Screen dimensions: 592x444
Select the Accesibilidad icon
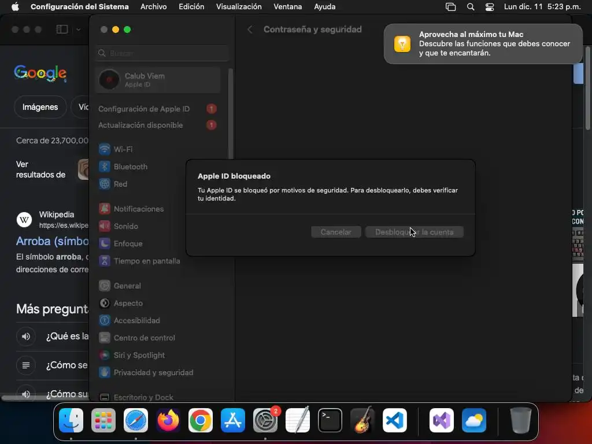(105, 320)
